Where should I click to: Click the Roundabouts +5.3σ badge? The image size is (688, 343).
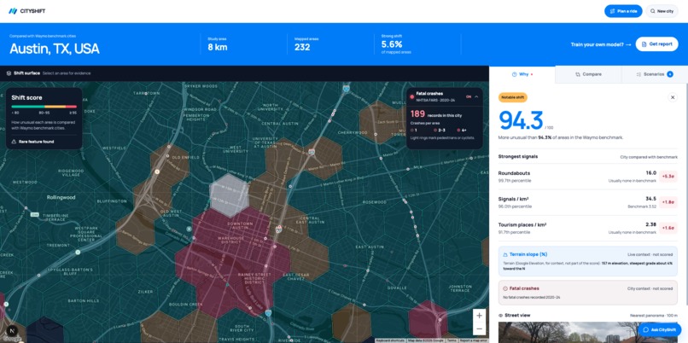coord(668,177)
